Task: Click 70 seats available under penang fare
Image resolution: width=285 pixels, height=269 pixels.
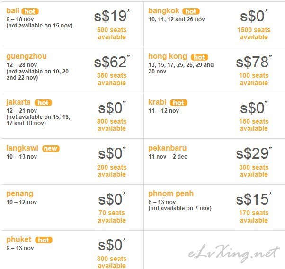Action: coord(112,216)
